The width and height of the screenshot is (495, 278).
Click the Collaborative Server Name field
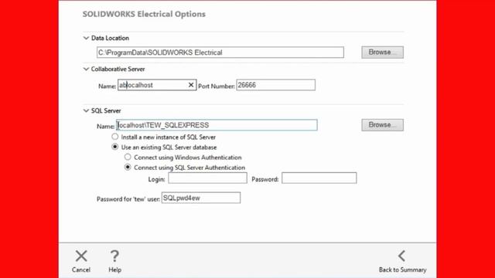tap(157, 85)
